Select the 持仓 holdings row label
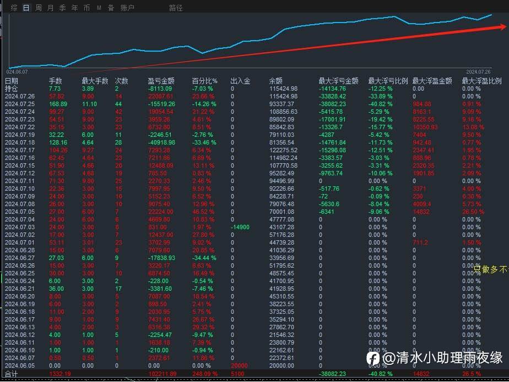 [x=12, y=88]
